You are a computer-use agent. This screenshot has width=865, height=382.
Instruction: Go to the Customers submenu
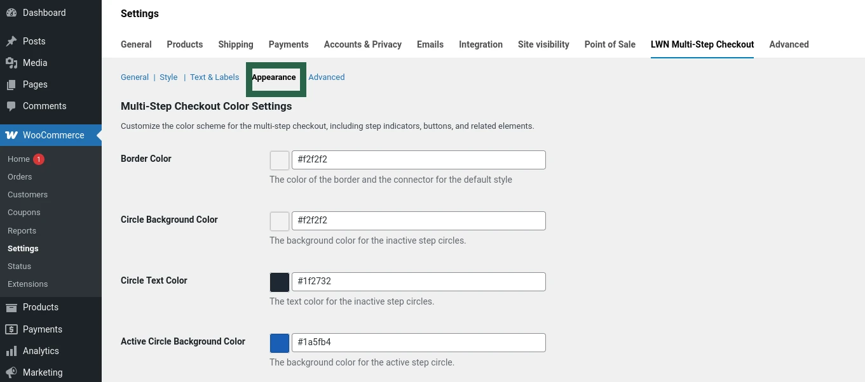[x=28, y=195]
